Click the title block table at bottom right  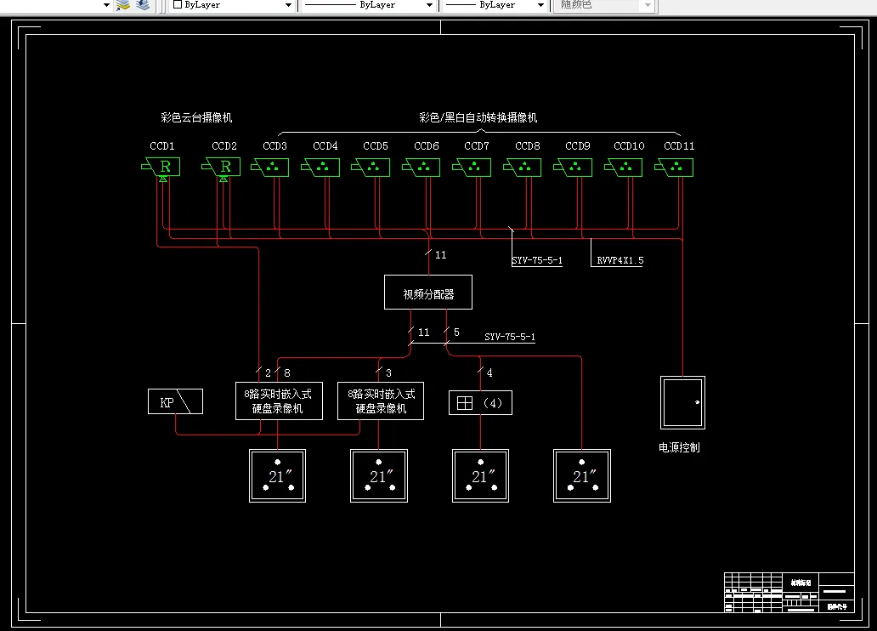click(789, 593)
